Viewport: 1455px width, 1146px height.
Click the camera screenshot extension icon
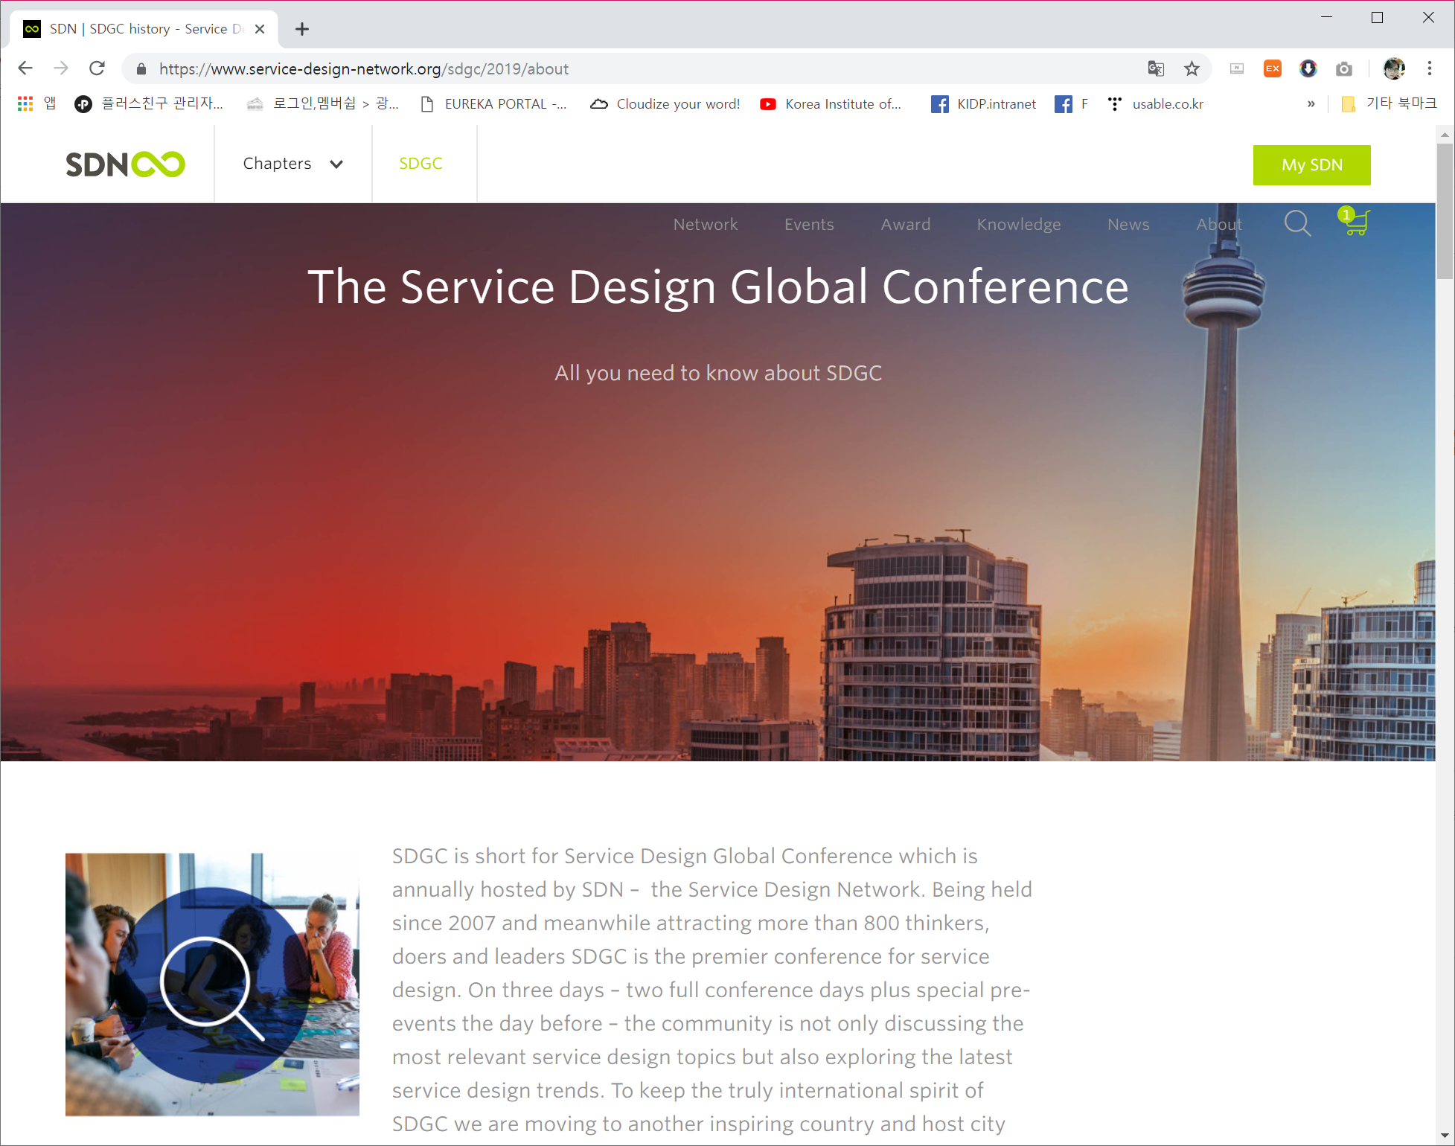coord(1343,69)
